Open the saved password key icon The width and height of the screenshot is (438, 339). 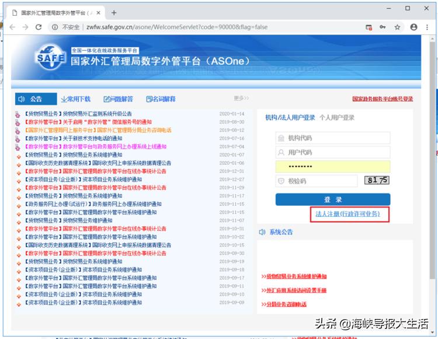(383, 27)
